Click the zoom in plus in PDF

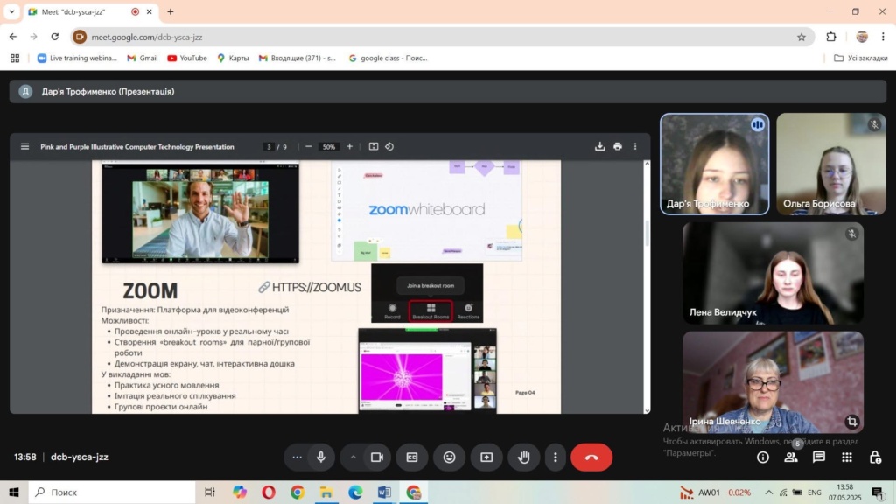(x=350, y=146)
